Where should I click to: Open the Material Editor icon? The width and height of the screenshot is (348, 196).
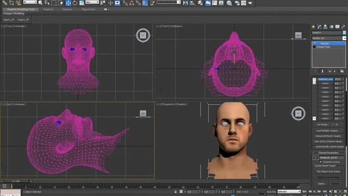(229, 3)
